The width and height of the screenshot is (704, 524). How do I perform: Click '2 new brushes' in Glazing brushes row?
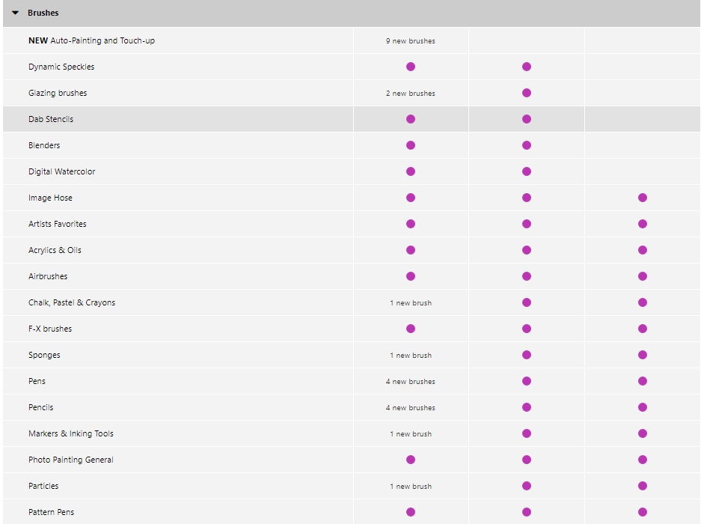coord(411,94)
